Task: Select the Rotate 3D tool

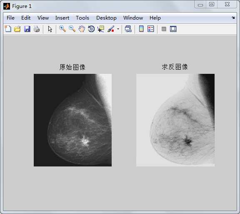Action: 91,29
